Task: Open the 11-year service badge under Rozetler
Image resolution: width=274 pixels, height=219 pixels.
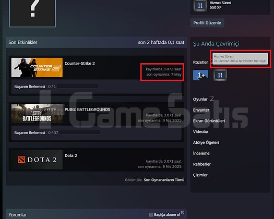Action: 220,75
